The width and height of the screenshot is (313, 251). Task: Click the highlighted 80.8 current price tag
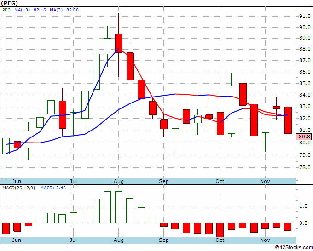[305, 137]
